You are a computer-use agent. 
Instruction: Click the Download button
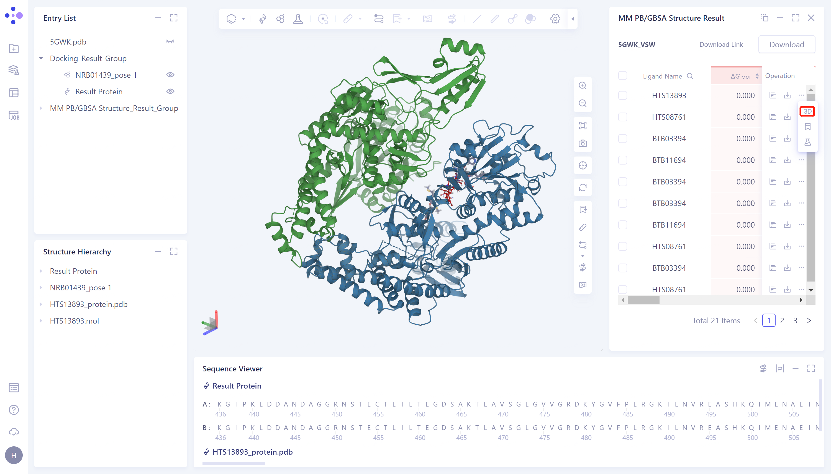tap(786, 45)
